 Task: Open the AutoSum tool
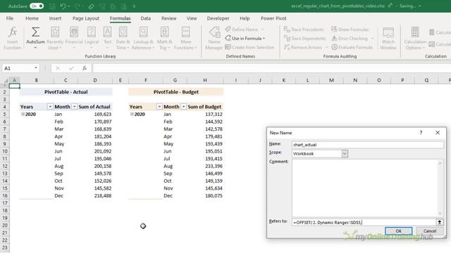click(x=35, y=38)
